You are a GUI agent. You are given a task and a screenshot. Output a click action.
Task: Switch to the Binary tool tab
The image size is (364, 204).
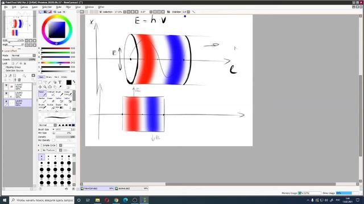tap(49, 77)
